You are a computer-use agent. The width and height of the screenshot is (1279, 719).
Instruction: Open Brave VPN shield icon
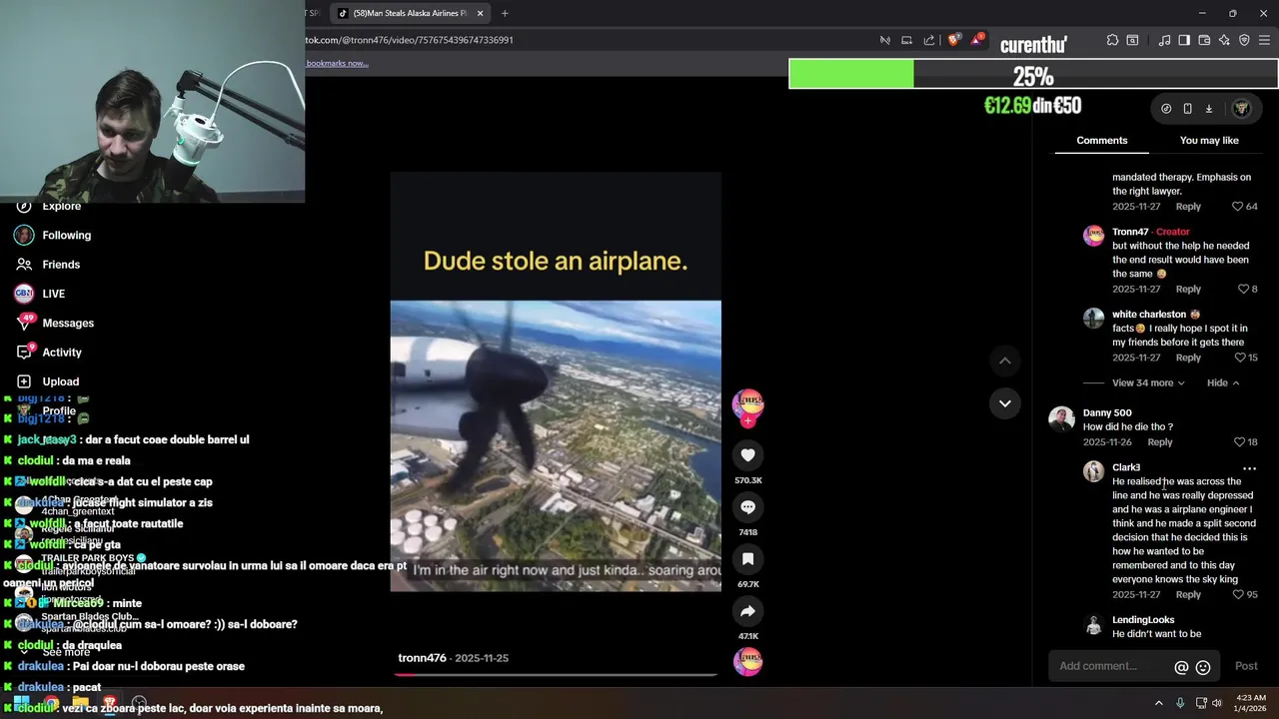pos(1244,40)
